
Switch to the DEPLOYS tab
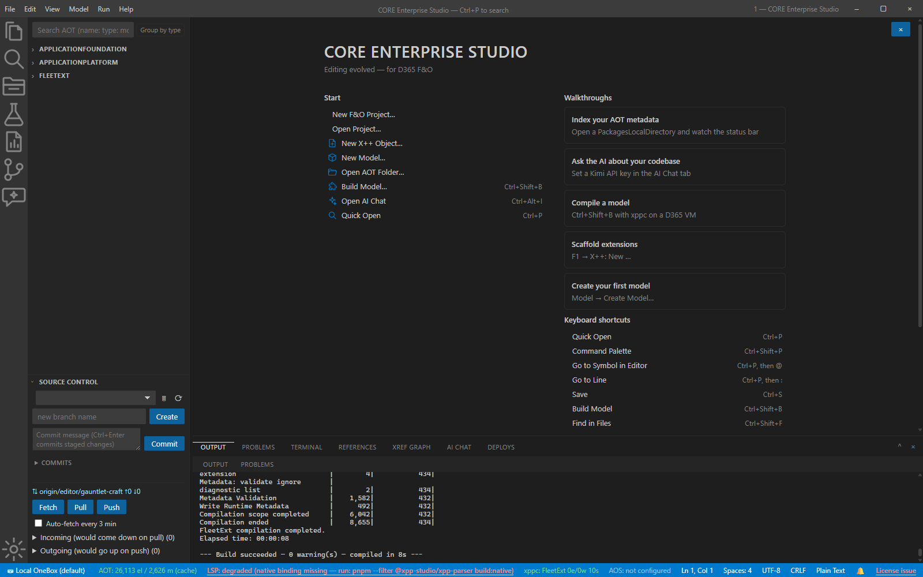coord(501,447)
